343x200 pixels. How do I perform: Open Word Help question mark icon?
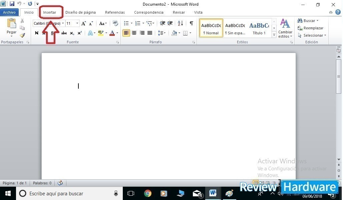click(338, 12)
